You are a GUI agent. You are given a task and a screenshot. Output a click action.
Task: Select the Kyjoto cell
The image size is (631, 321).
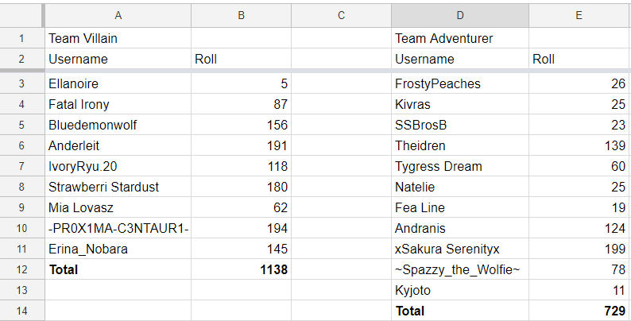pos(460,290)
